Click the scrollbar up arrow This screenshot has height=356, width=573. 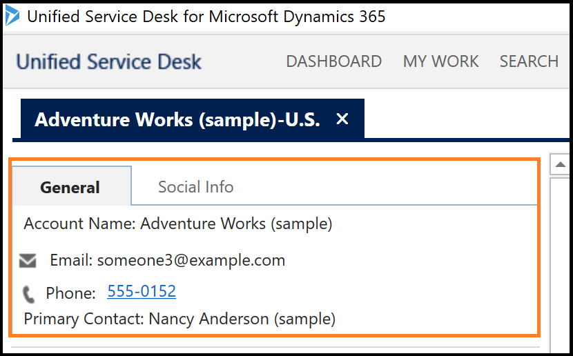(560, 164)
